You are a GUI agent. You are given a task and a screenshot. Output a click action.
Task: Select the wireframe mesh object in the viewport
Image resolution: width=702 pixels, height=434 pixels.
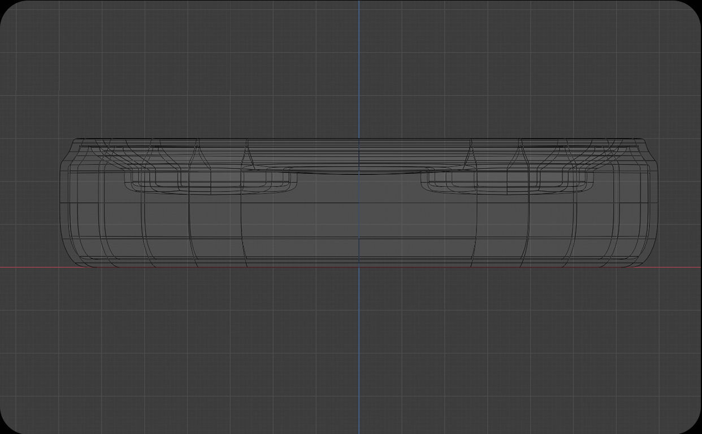tap(359, 203)
